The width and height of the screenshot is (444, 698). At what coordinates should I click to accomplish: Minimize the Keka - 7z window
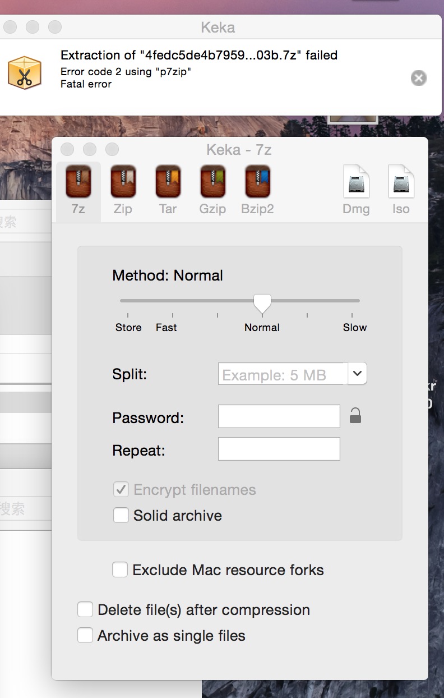(90, 150)
